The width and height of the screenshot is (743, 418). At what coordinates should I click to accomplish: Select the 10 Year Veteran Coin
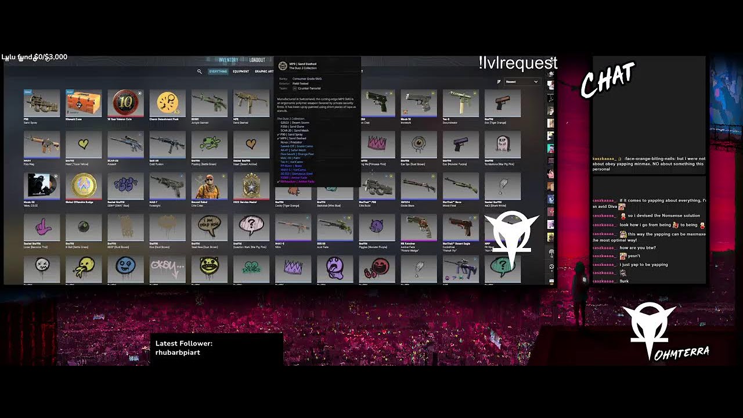(x=125, y=103)
